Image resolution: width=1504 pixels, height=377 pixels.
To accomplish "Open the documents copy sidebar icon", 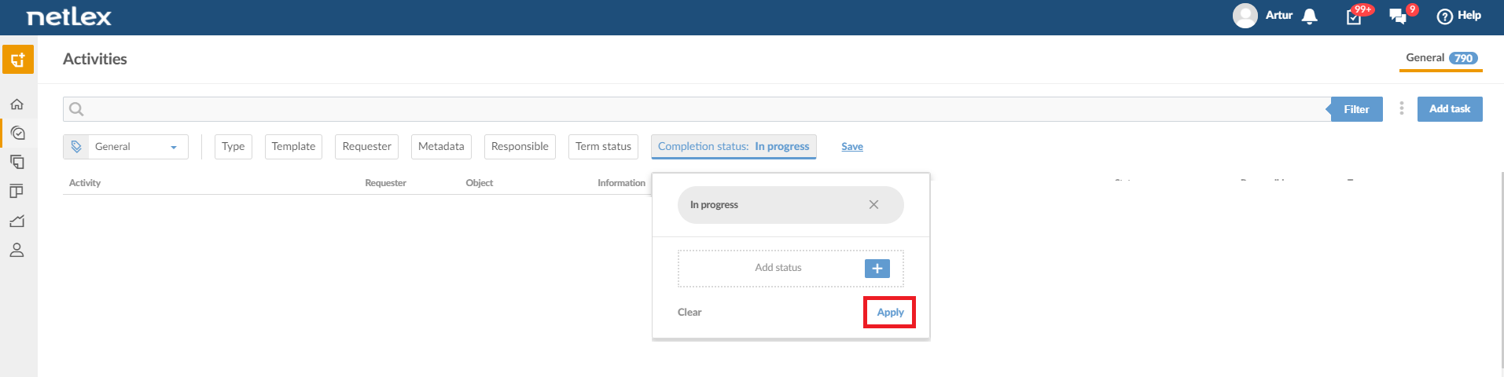I will click(17, 163).
